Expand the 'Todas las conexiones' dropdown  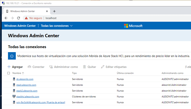tap(57, 26)
